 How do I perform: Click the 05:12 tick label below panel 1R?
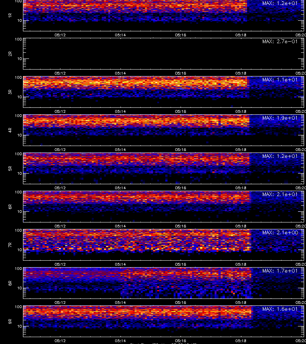(60, 35)
